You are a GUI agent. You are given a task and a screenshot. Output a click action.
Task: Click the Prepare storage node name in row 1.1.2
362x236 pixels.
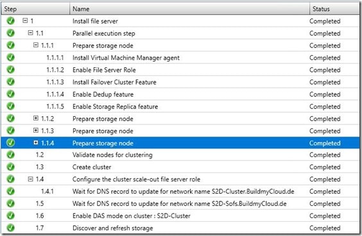[x=103, y=119]
